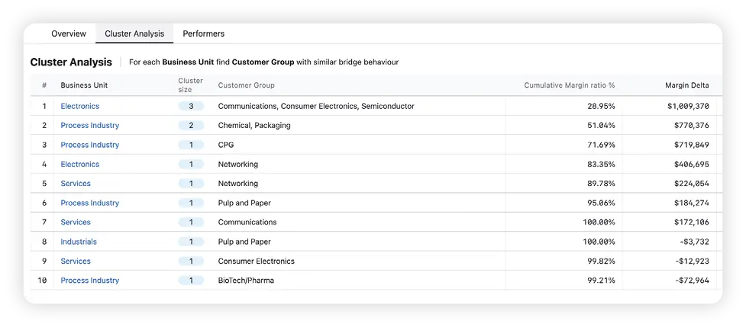Click Customer Group column header
The width and height of the screenshot is (746, 327).
[x=246, y=85]
